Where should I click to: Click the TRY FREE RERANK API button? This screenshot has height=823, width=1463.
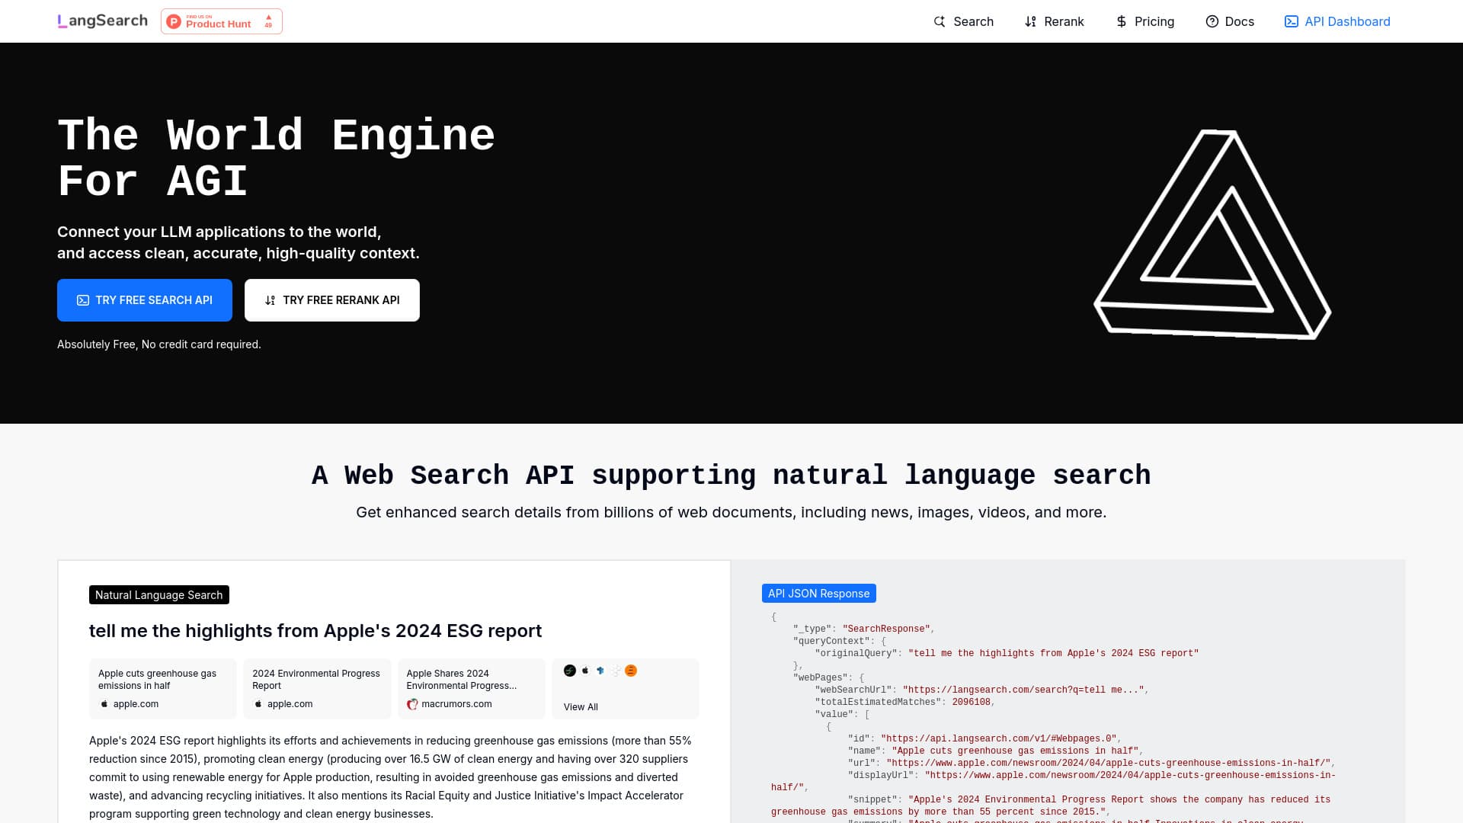pyautogui.click(x=331, y=299)
